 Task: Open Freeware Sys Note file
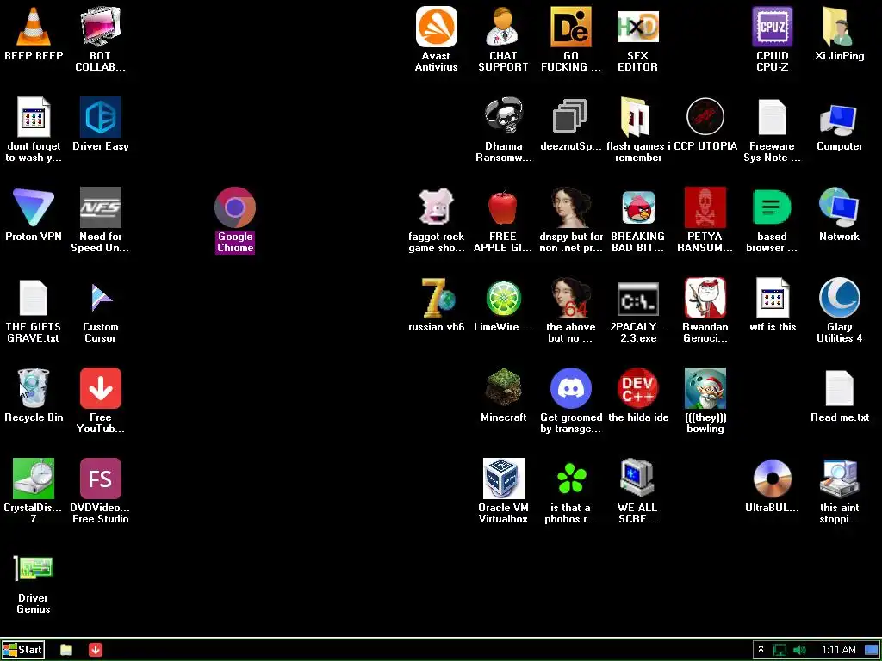772,117
